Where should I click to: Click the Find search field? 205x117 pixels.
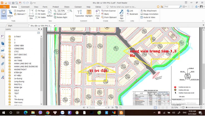click(x=172, y=7)
